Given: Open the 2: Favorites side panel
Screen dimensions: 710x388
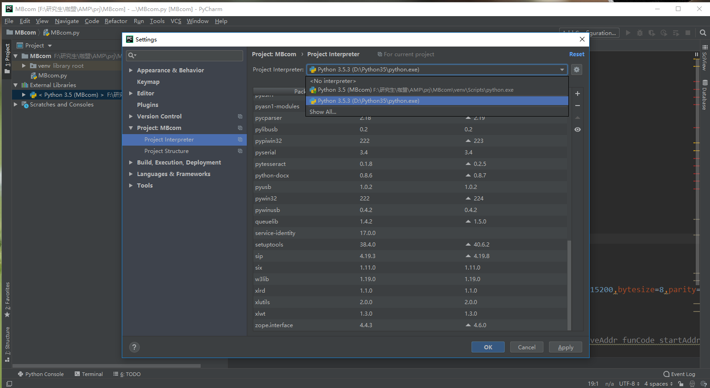Looking at the screenshot, I should tap(7, 300).
